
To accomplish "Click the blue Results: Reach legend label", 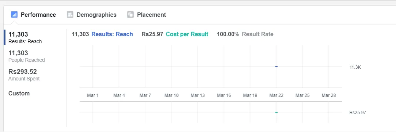I will click(x=112, y=34).
